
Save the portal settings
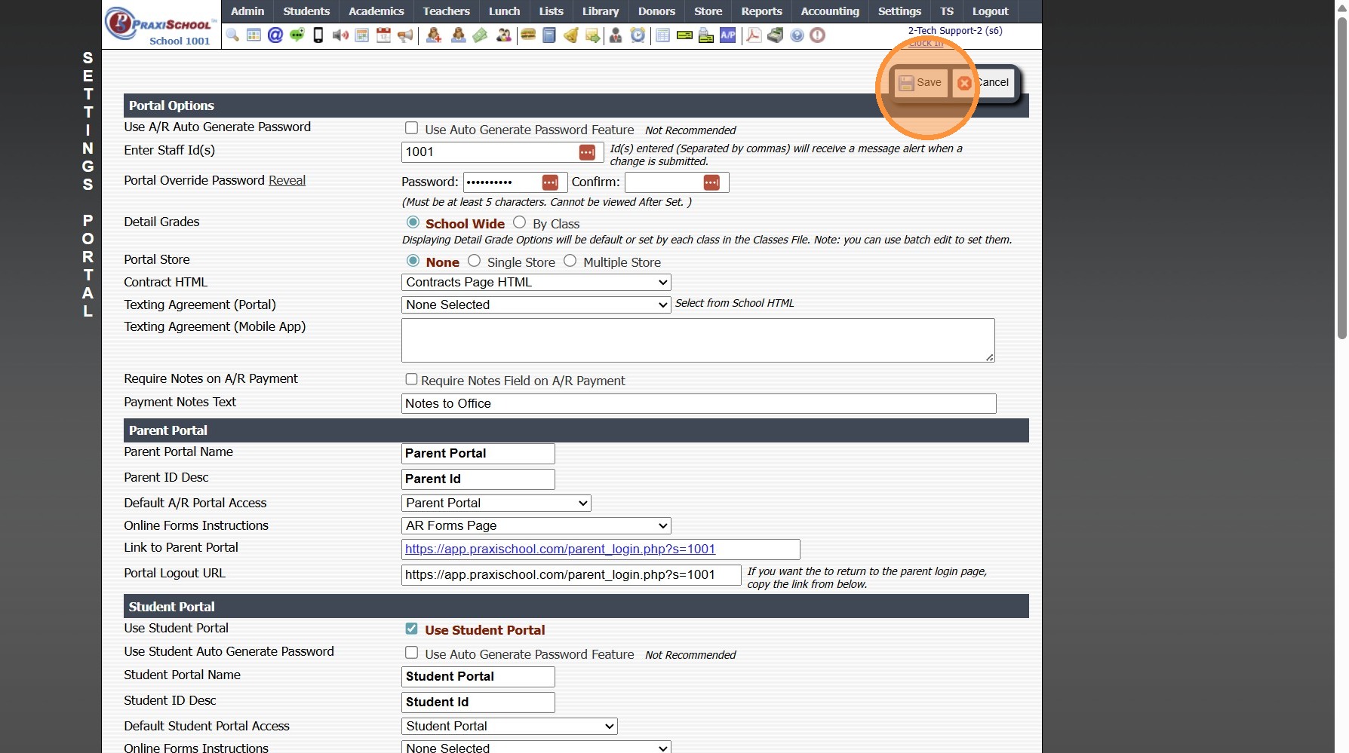[920, 83]
